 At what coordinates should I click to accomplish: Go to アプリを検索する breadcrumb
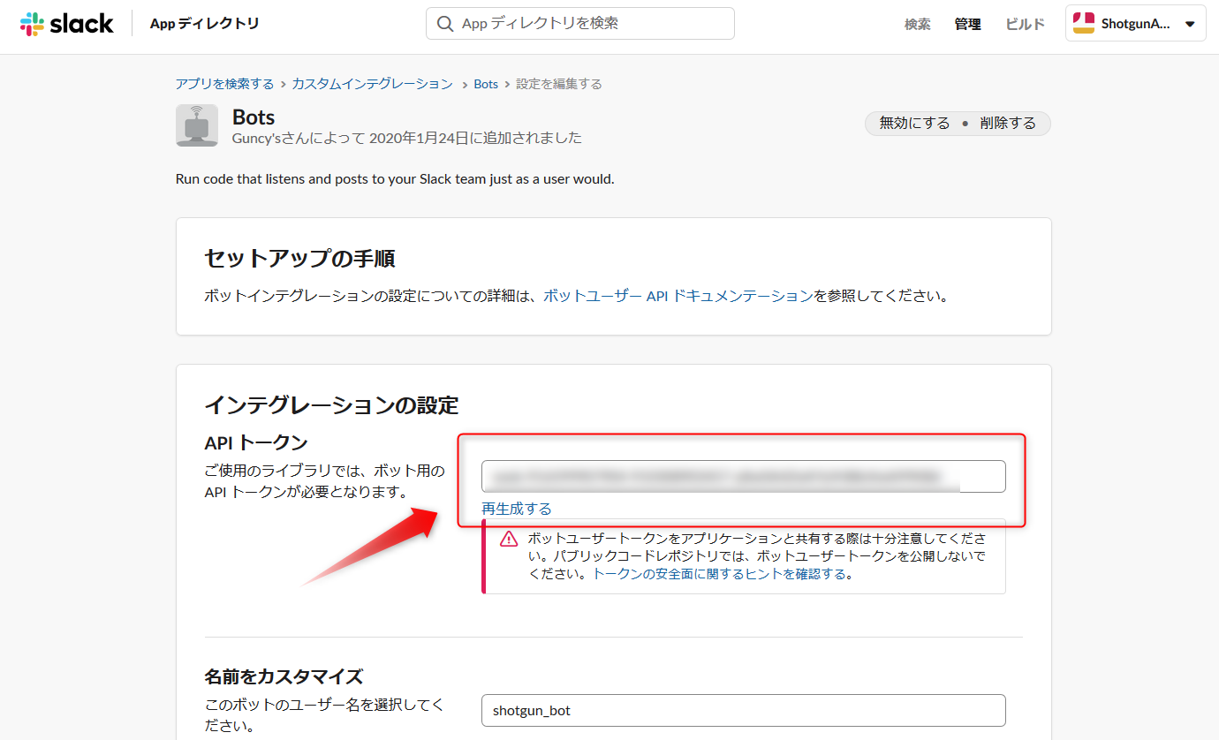pyautogui.click(x=224, y=84)
